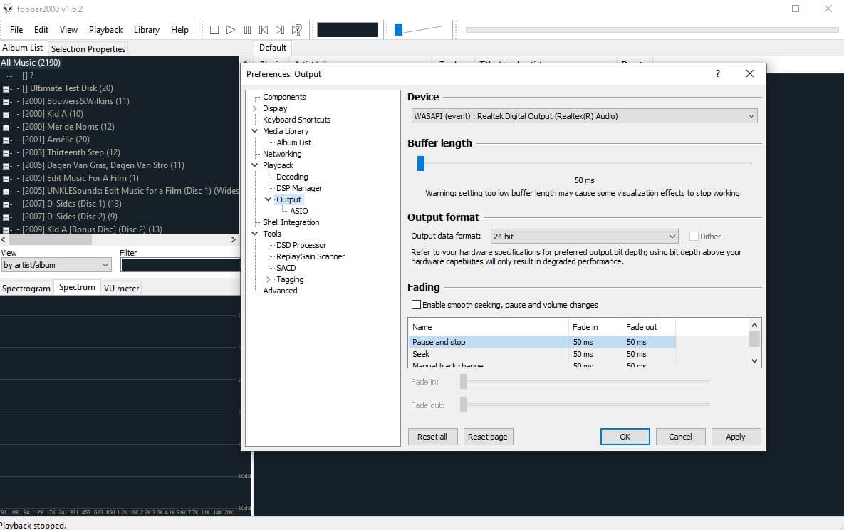
Task: Confirm preferences with OK button
Action: (625, 436)
